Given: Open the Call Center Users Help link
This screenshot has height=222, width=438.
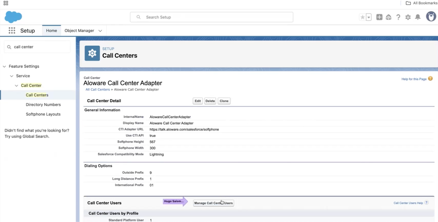Looking at the screenshot, I should [x=408, y=203].
